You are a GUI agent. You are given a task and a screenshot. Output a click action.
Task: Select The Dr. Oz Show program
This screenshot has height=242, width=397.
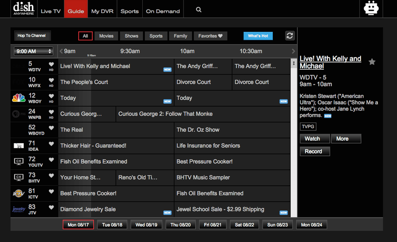(x=232, y=130)
